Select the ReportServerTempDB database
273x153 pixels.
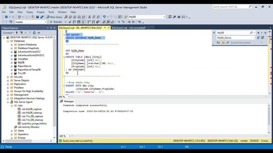[29, 70]
